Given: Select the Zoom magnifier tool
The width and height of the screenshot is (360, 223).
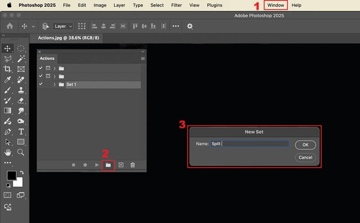Looking at the screenshot, I should (x=21, y=152).
